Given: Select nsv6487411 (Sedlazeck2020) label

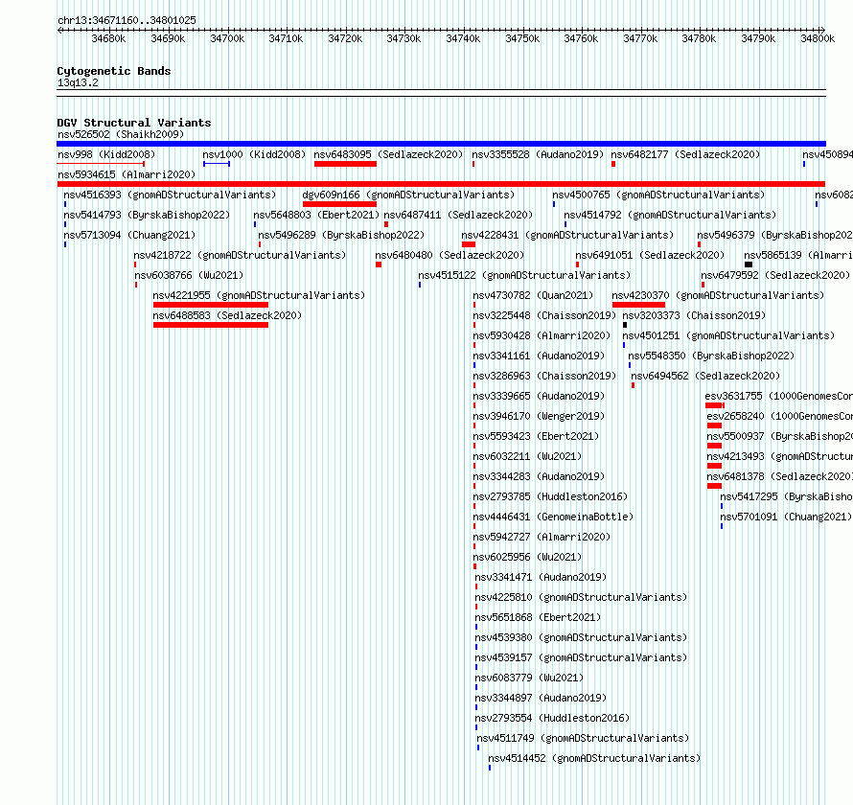Looking at the screenshot, I should click(458, 215).
